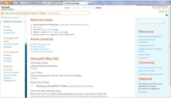Viewport: 171px width, 98px height.
Task: Open Manage under Subscriptions
Action: point(7,55)
